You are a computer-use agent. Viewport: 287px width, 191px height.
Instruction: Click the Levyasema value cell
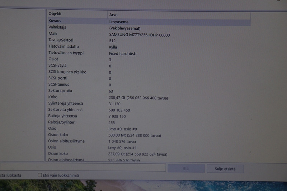[x=119, y=22]
